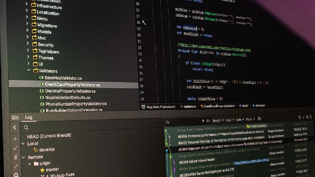Select commit #6333 Bump WebOptimizer to 3.0.372
Screen dimensions: 315x177
tap(207, 172)
